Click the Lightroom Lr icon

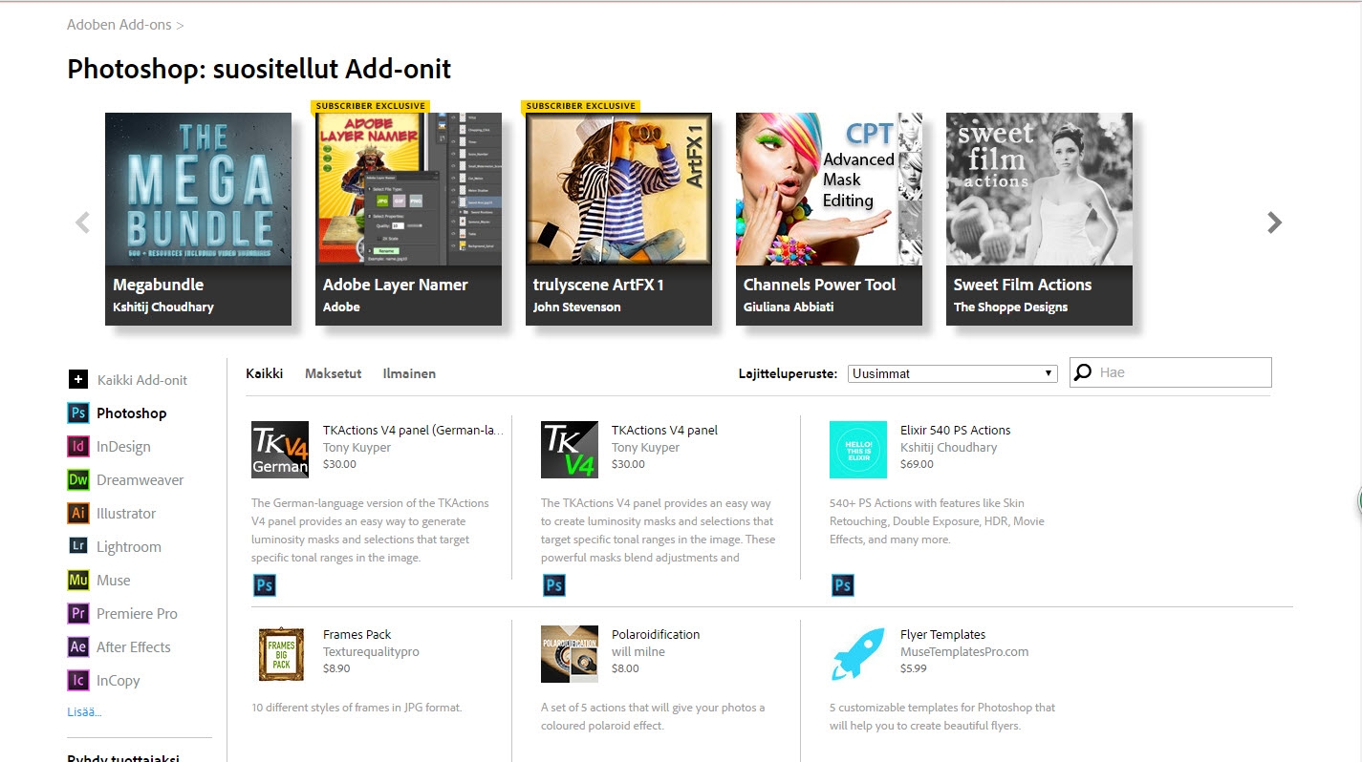[x=77, y=547]
